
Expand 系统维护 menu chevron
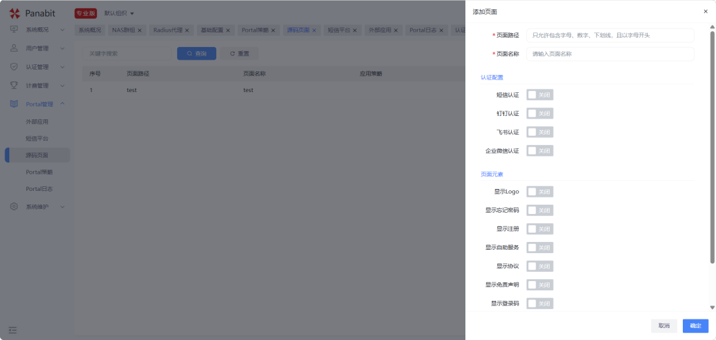(62, 206)
